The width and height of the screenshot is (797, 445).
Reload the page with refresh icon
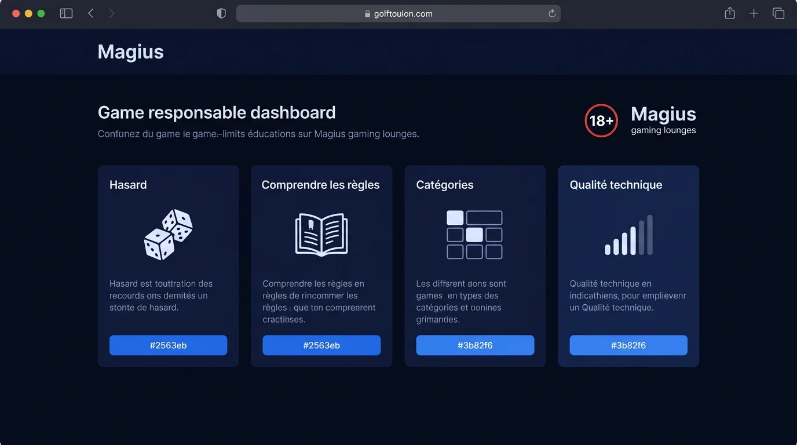point(552,13)
